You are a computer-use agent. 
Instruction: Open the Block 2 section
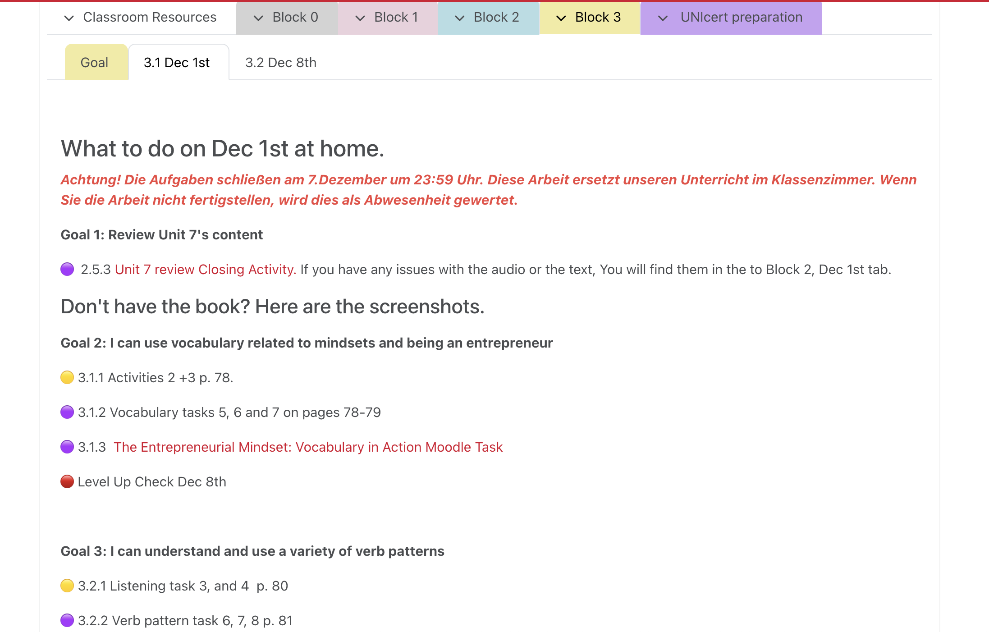click(496, 17)
